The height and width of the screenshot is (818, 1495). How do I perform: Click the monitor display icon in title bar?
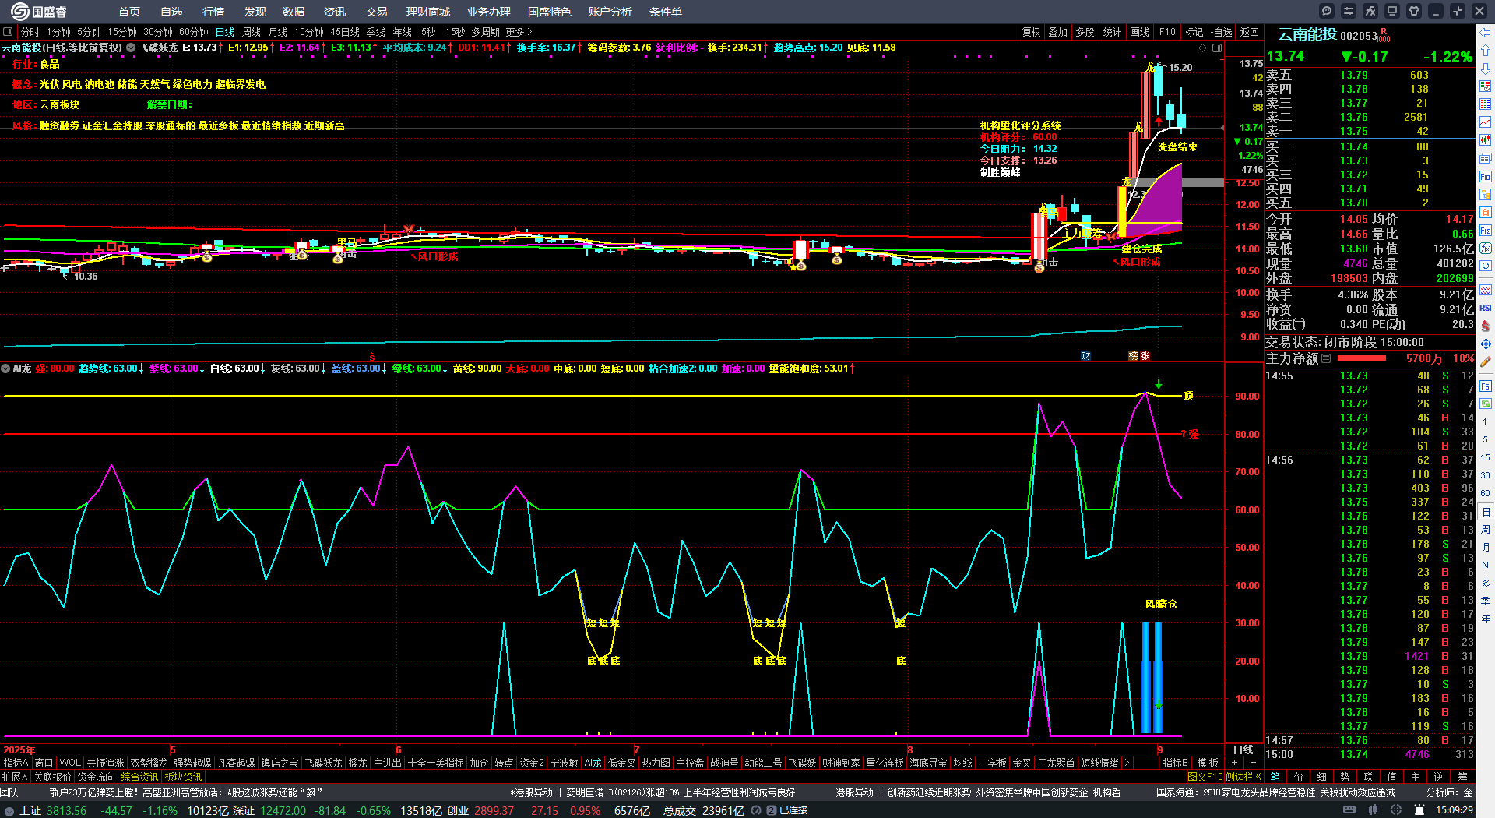1392,11
